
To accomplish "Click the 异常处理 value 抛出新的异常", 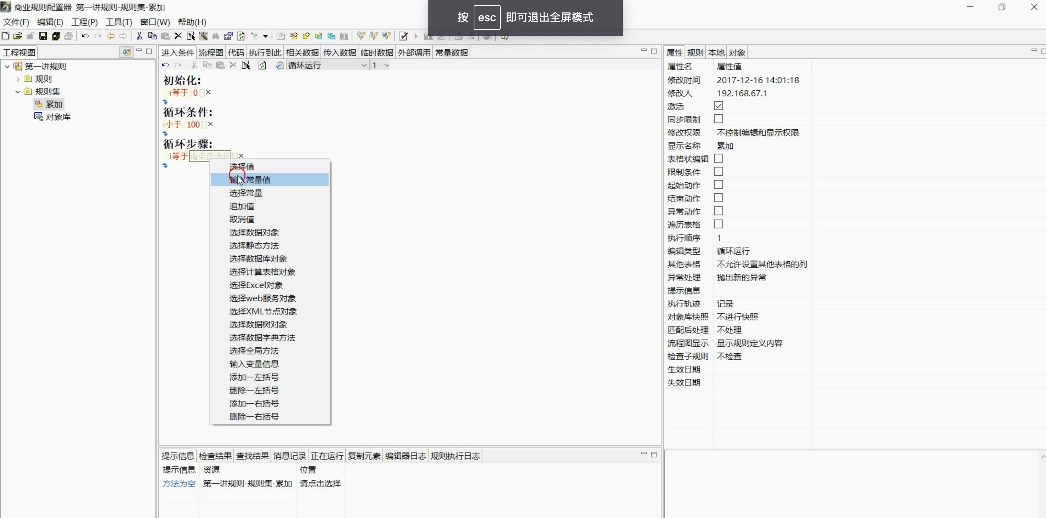I will pos(741,277).
